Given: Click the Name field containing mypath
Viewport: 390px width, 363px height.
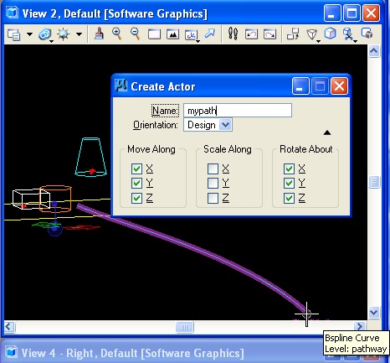Looking at the screenshot, I should click(x=238, y=111).
